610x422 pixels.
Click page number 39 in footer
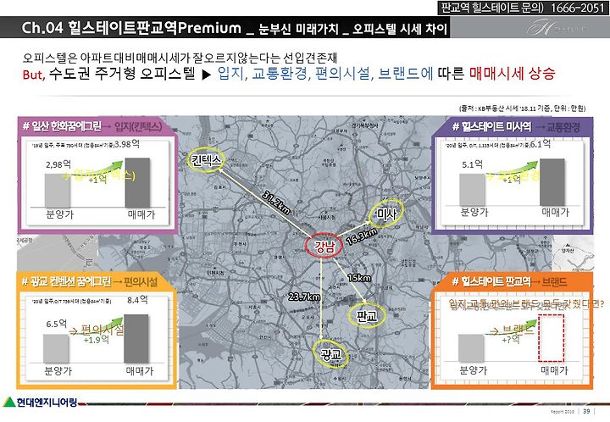(586, 411)
